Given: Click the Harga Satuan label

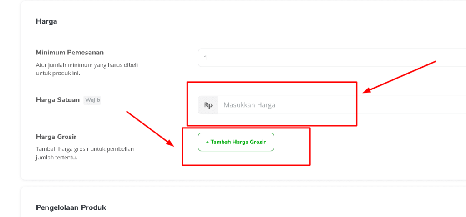Looking at the screenshot, I should tap(58, 100).
